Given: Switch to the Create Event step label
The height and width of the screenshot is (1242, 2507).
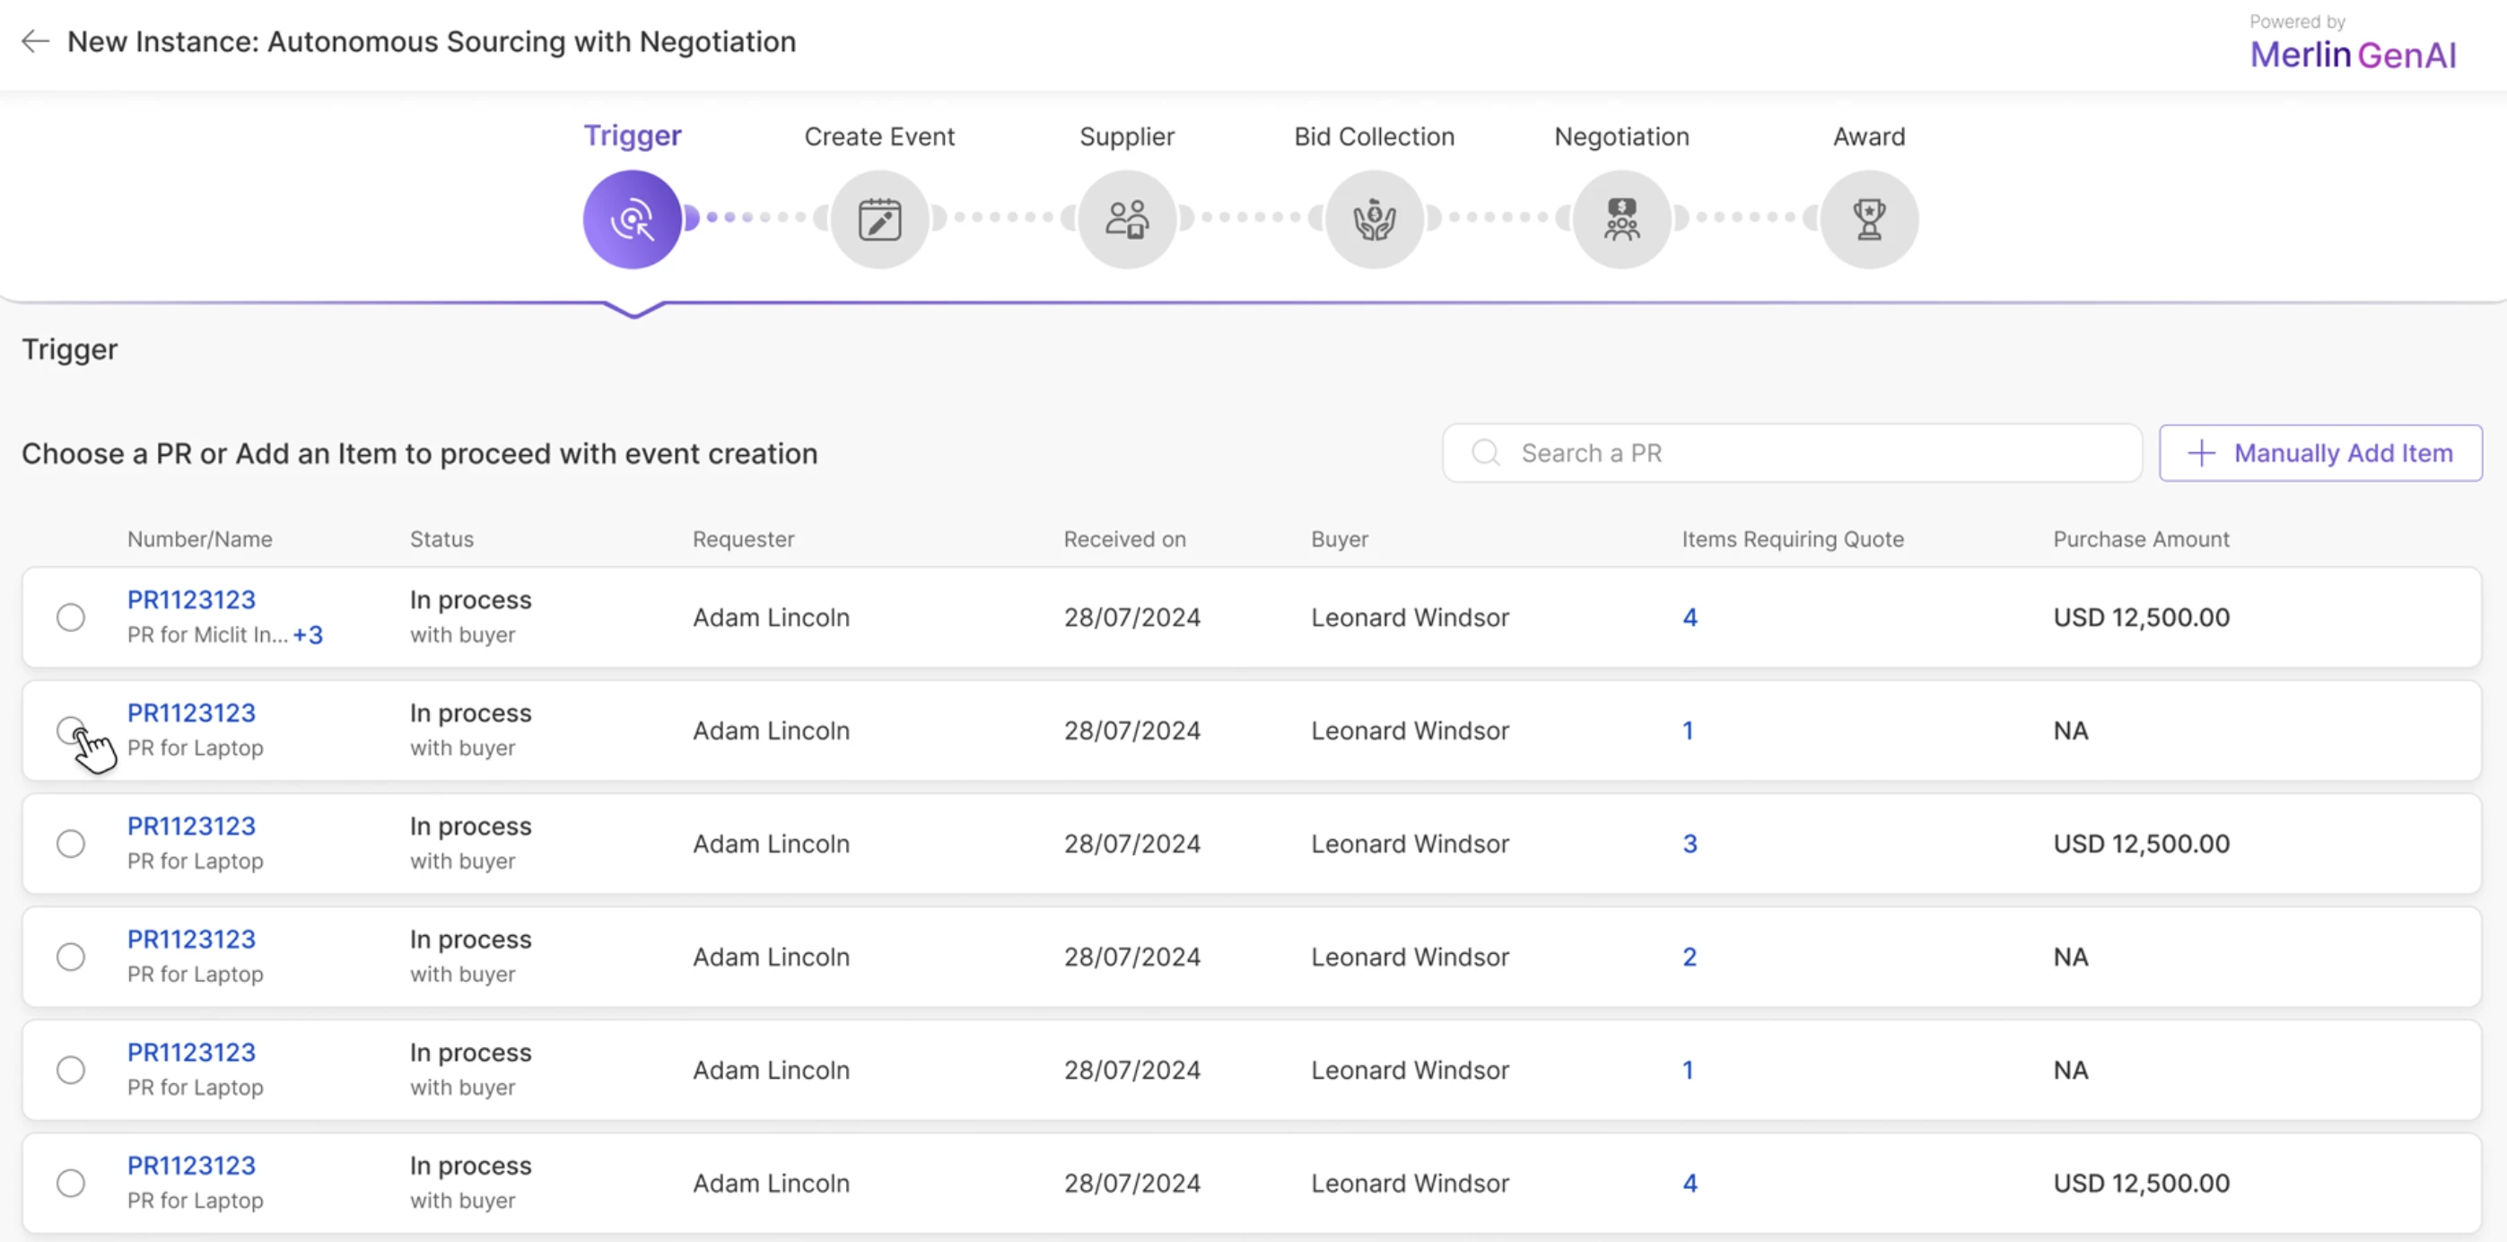Looking at the screenshot, I should click(x=880, y=136).
